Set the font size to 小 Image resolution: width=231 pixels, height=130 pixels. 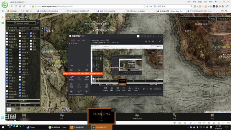click(16, 105)
